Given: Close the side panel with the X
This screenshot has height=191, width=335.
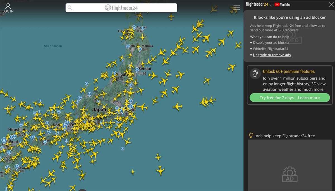Looking at the screenshot, I should 331,4.
